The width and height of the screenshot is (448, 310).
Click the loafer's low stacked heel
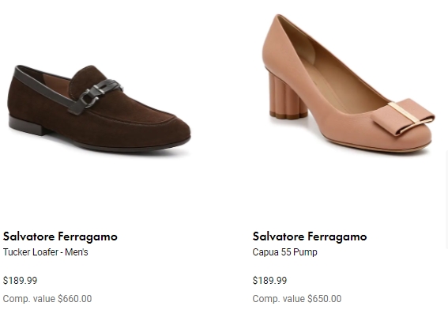click(27, 125)
